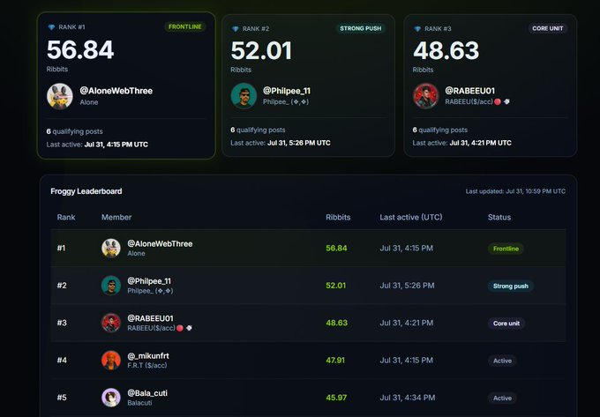Screen dimensions: 600x417
Task: Click the diamond icon beside RANK #1
Action: (51, 27)
